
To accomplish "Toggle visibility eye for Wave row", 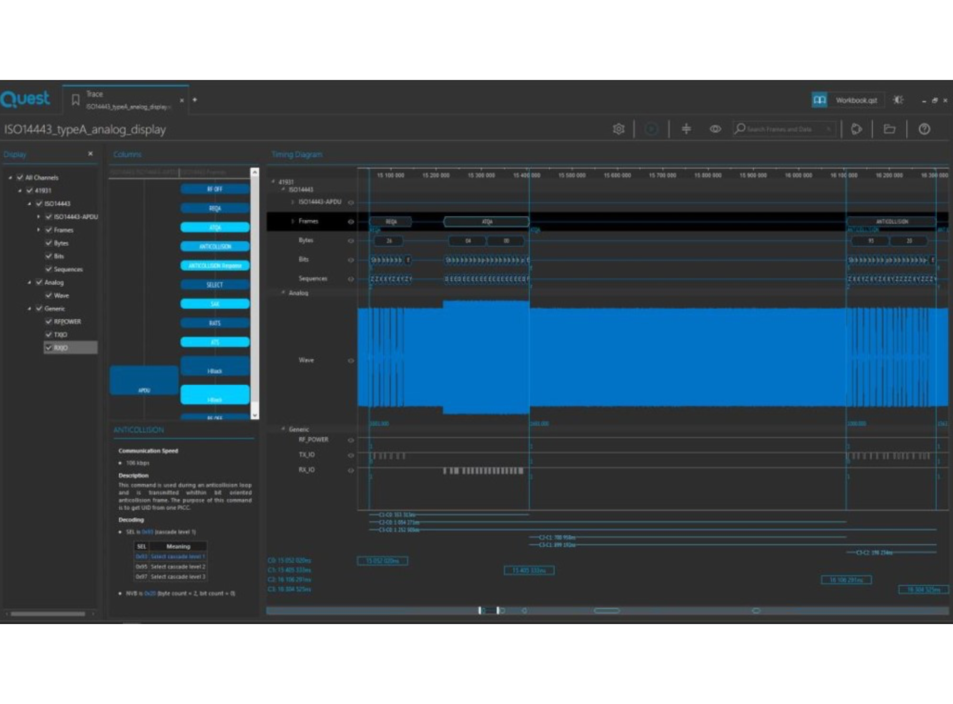I will pos(351,361).
